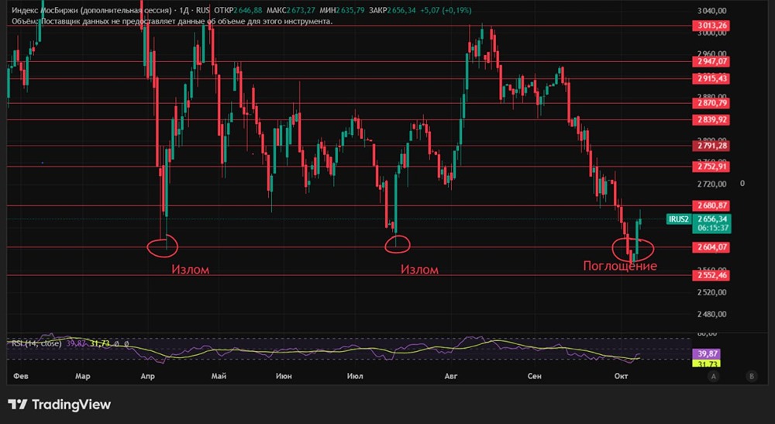Click the Сен label on time axis
The image size is (775, 424).
point(534,376)
